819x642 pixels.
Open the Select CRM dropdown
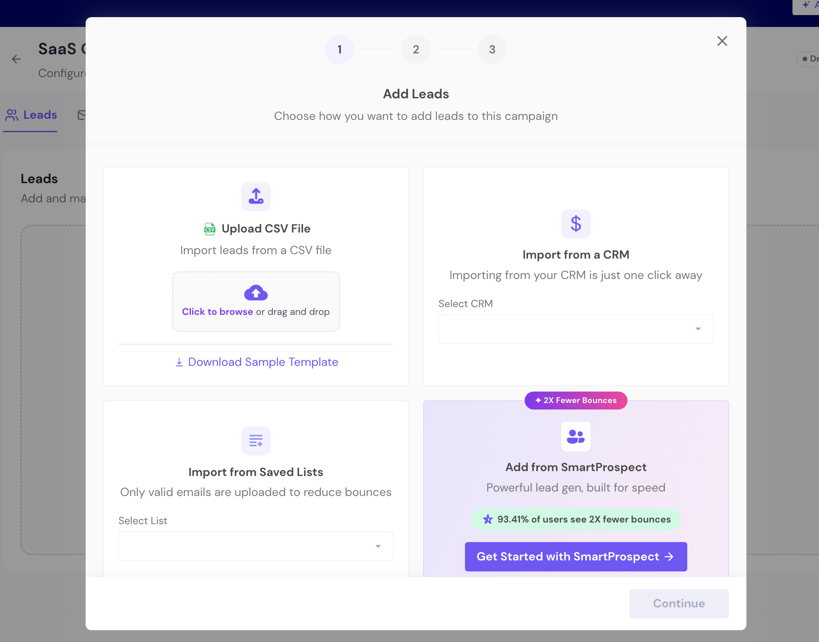(576, 329)
